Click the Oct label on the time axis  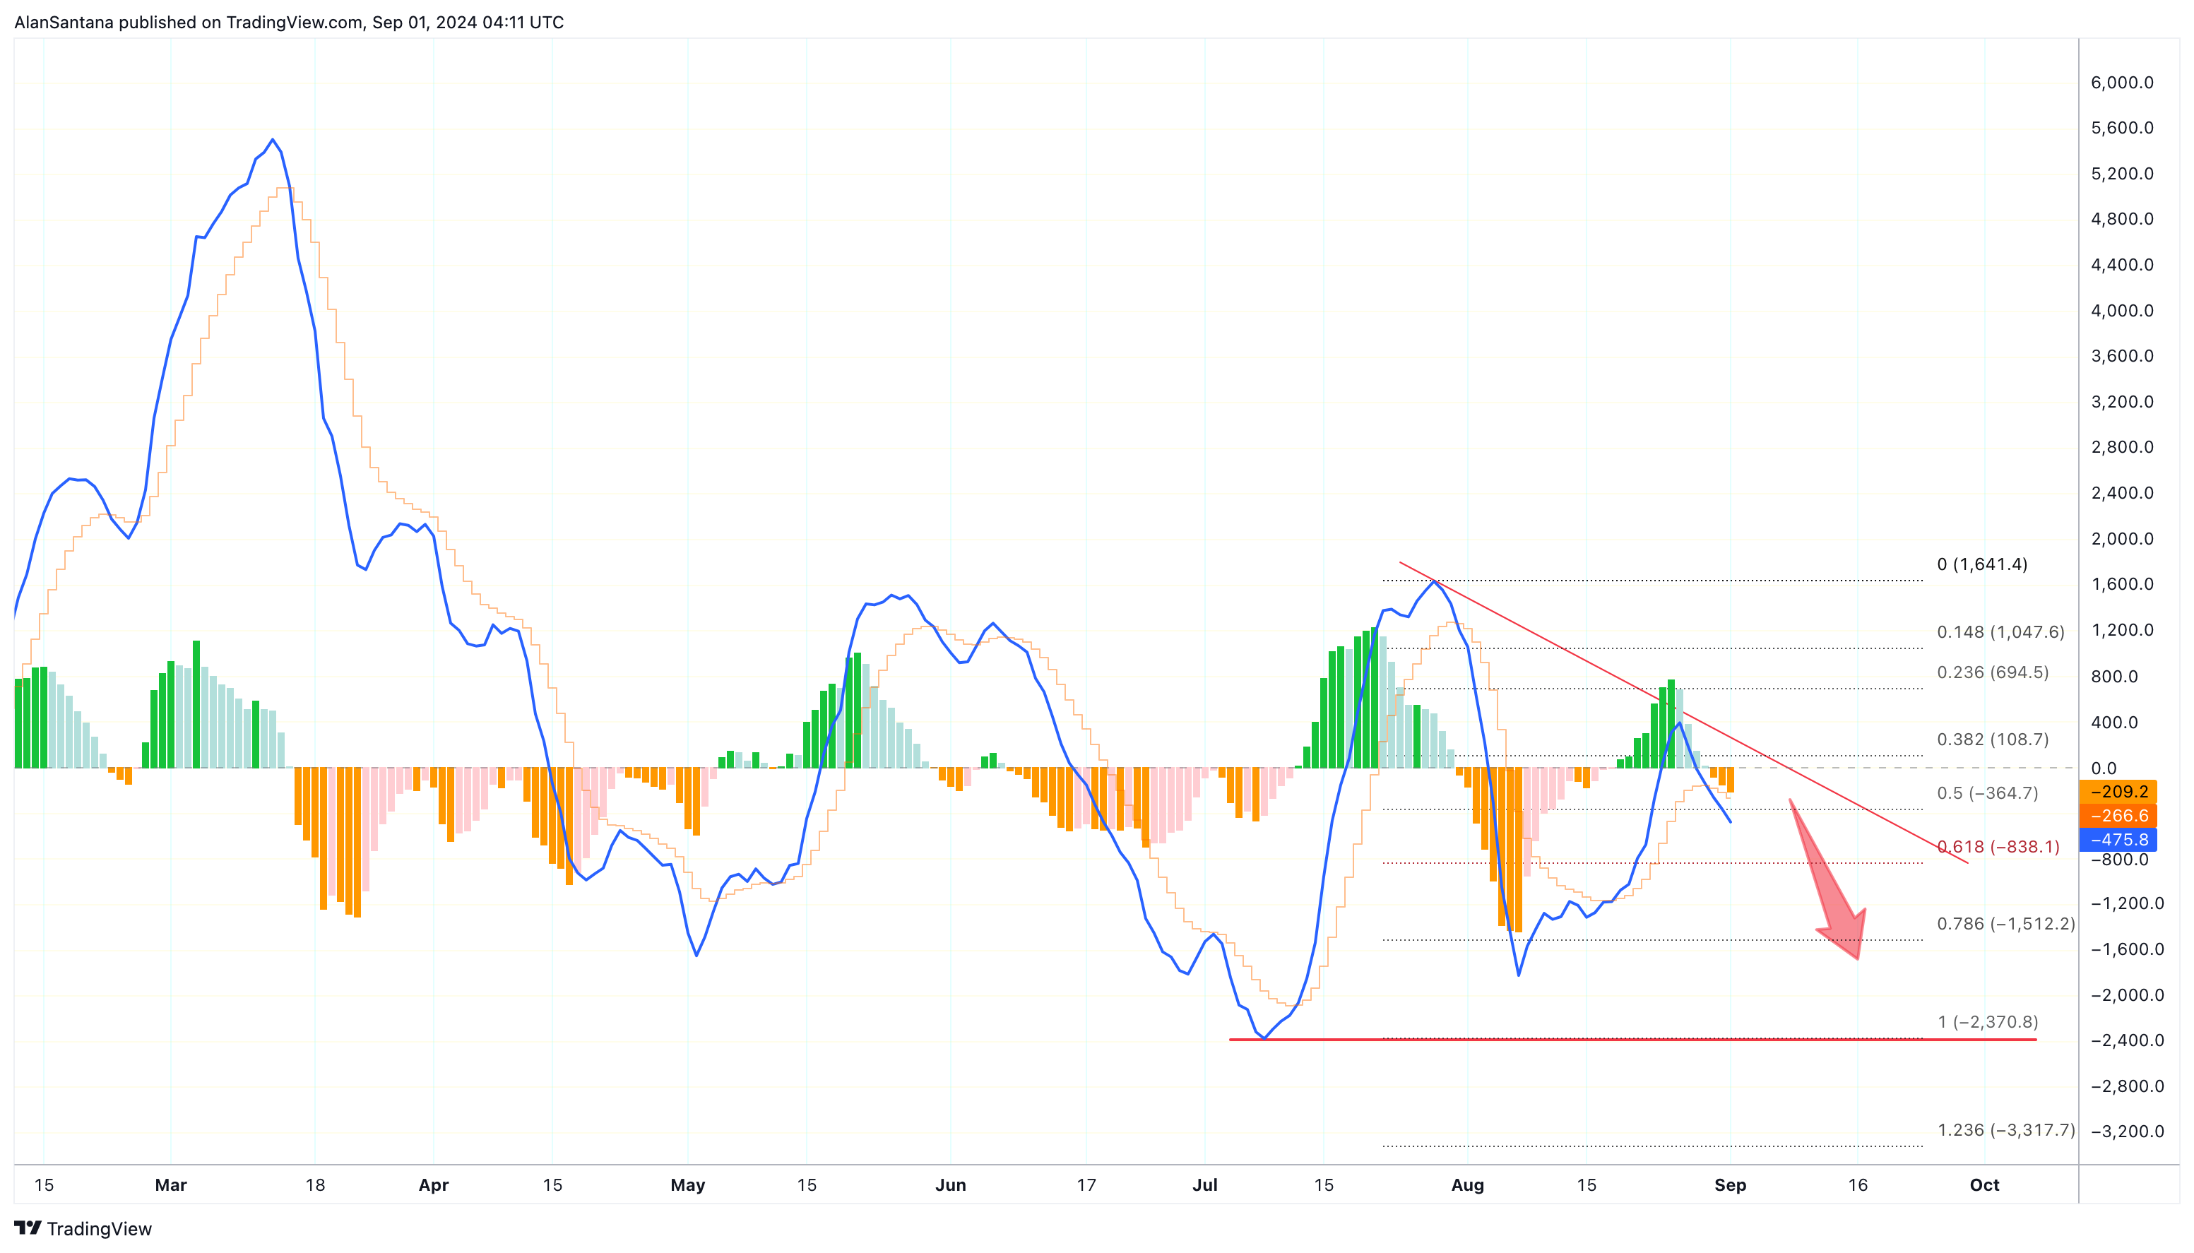pos(1984,1185)
